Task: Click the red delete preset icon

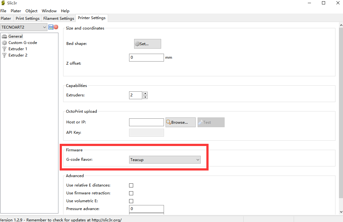Action: pyautogui.click(x=56, y=27)
